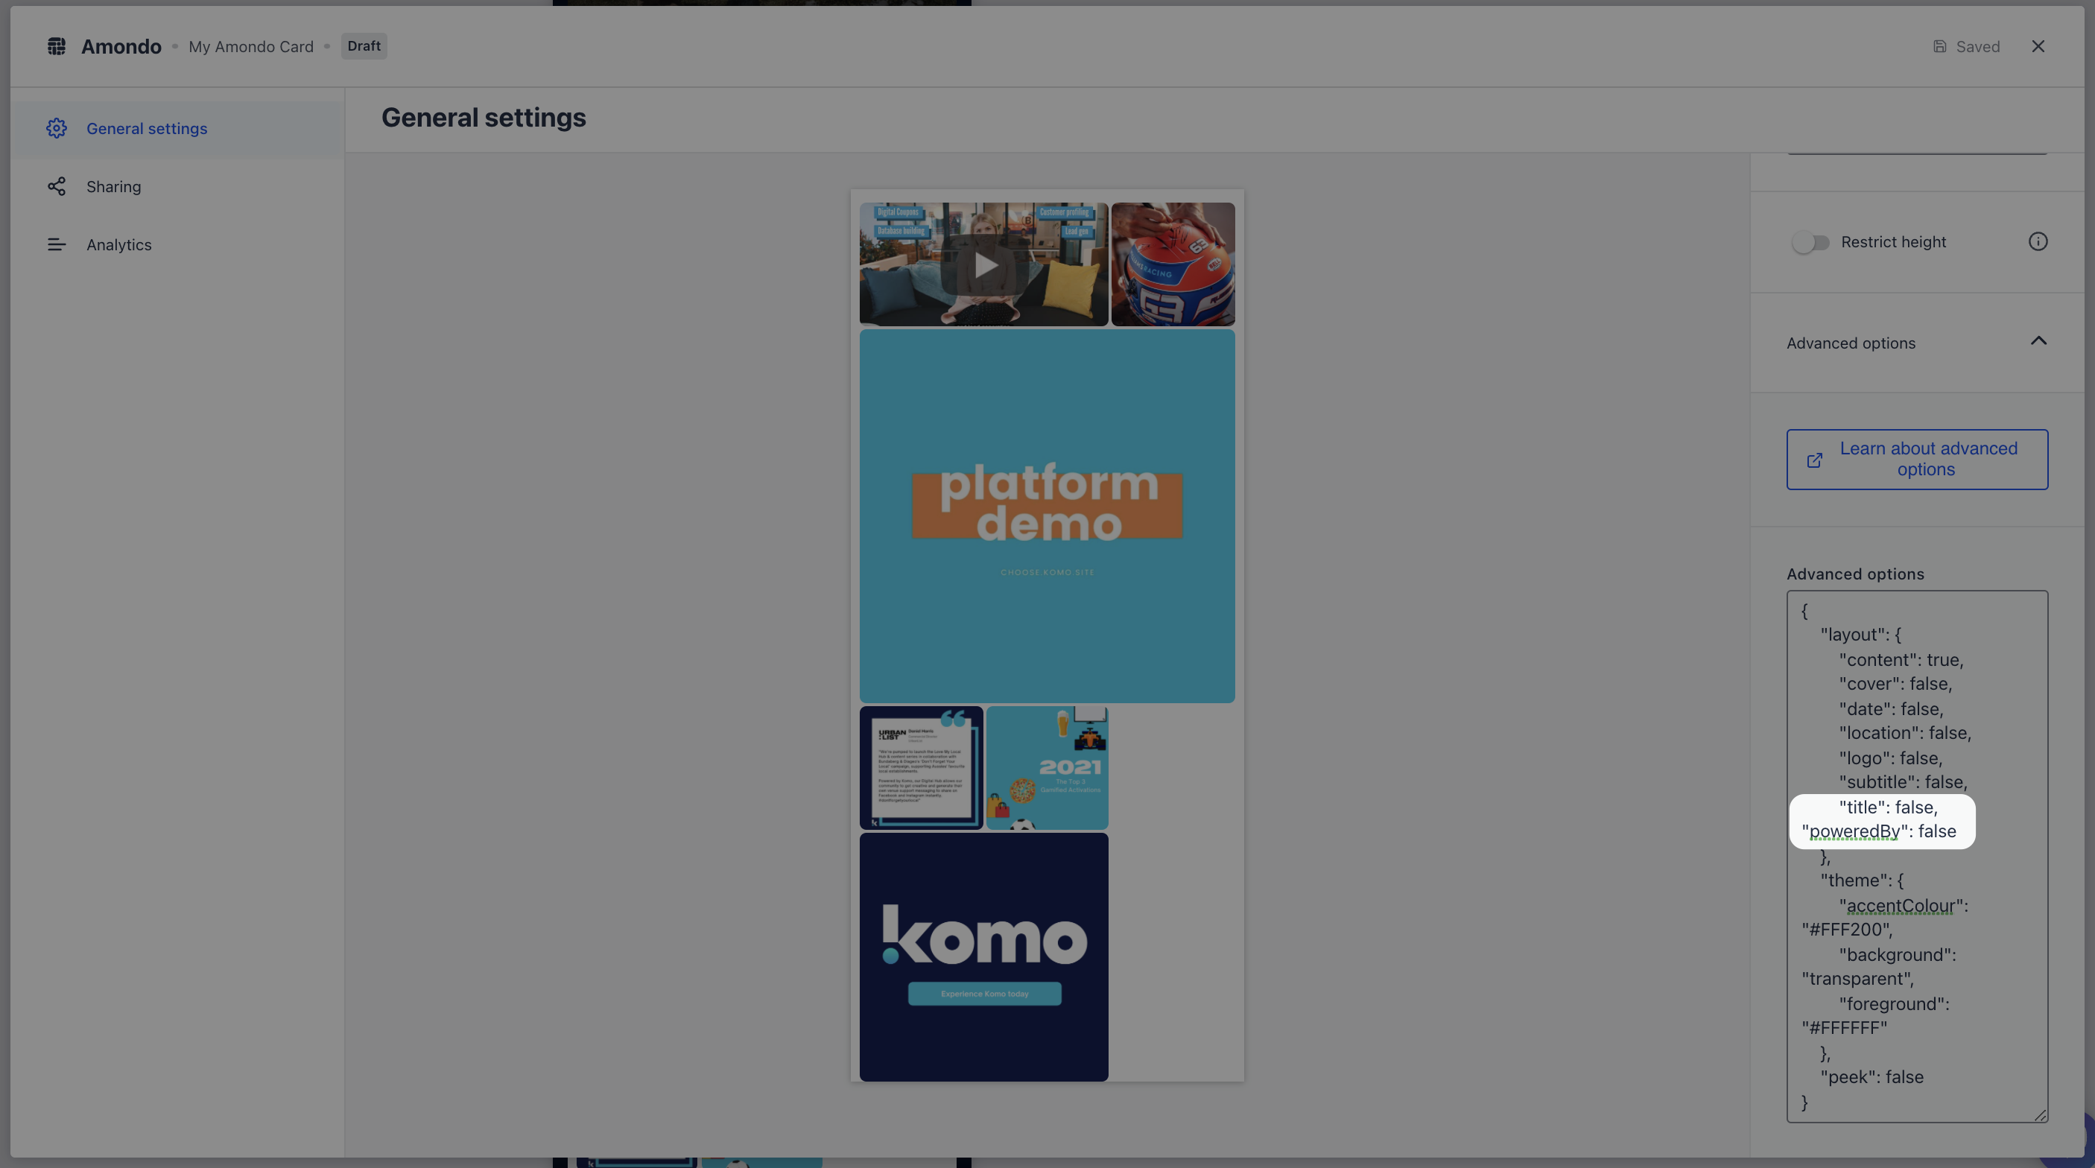Viewport: 2095px width, 1168px height.
Task: Click the Saved disk icon
Action: (1940, 46)
